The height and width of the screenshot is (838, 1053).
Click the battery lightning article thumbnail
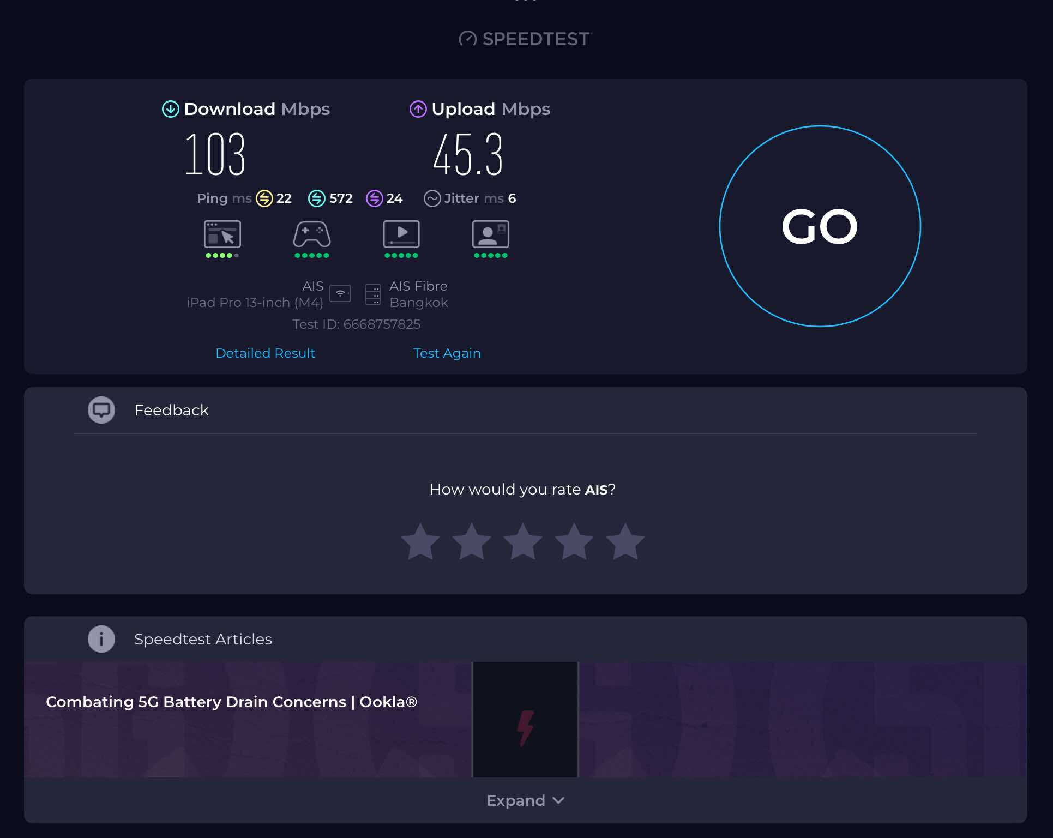(x=525, y=720)
